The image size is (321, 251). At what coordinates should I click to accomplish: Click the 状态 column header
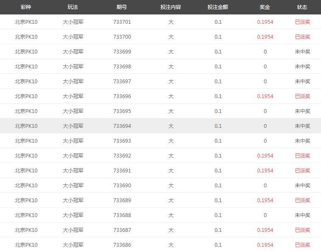click(x=302, y=7)
